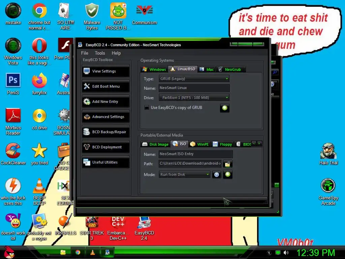The height and width of the screenshot is (259, 345).
Task: Switch to the Mac tab
Action: click(207, 69)
